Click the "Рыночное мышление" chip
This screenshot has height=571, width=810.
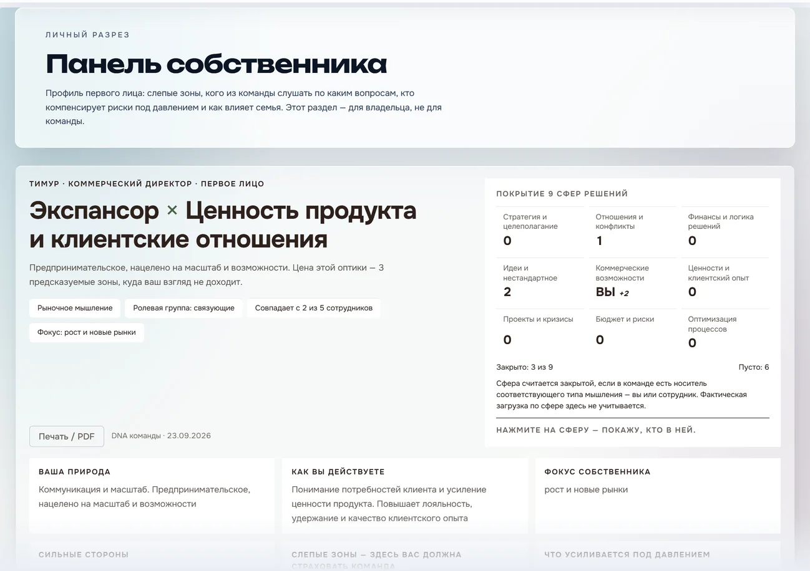coord(75,308)
